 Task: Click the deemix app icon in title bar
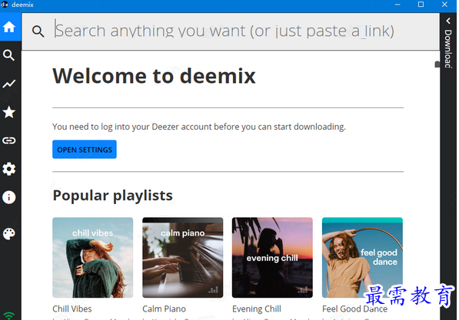click(5, 5)
